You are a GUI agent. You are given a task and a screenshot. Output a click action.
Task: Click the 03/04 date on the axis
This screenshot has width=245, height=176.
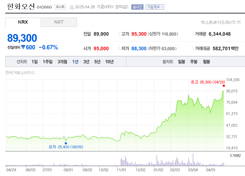tap(193, 170)
